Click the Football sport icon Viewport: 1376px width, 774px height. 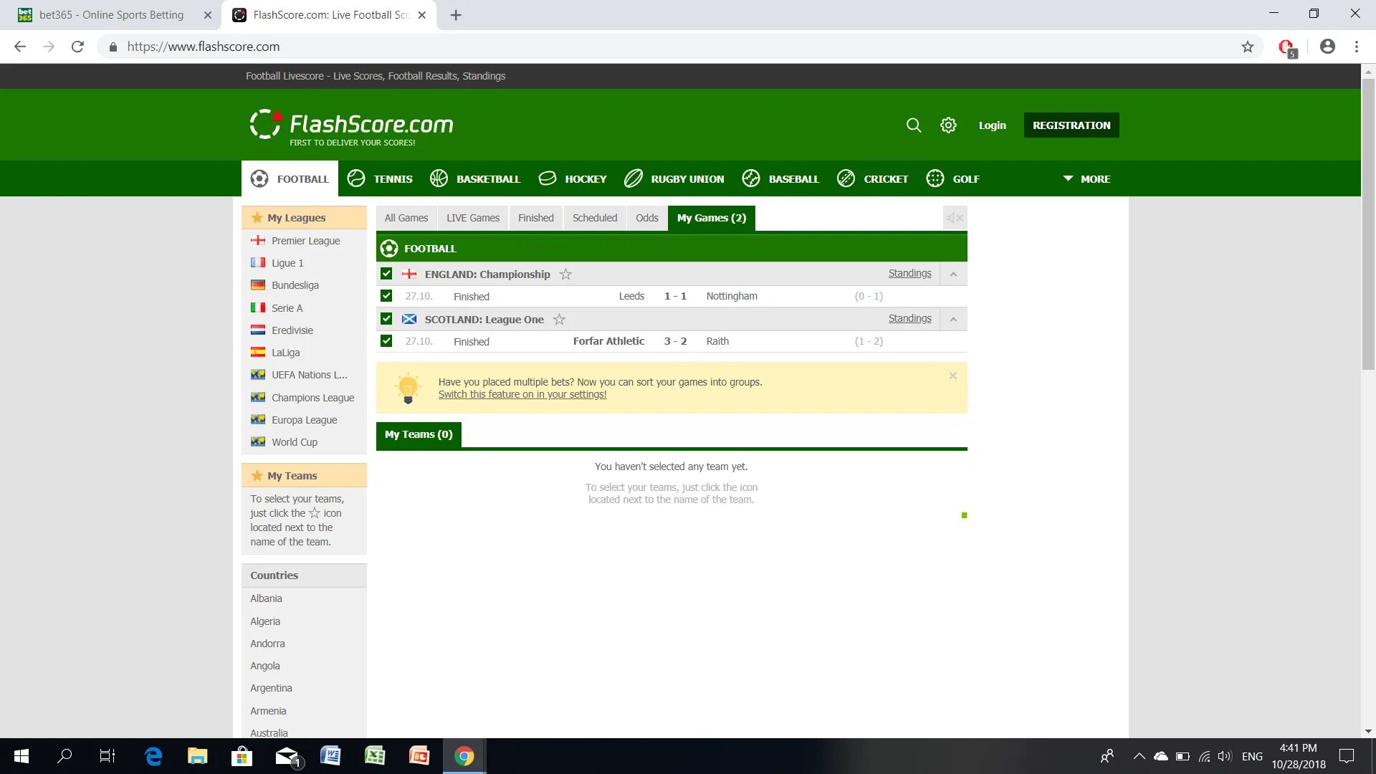click(260, 178)
